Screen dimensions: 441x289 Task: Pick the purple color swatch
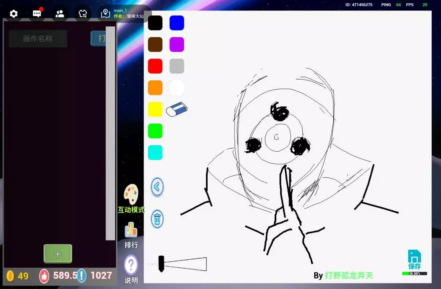click(177, 45)
